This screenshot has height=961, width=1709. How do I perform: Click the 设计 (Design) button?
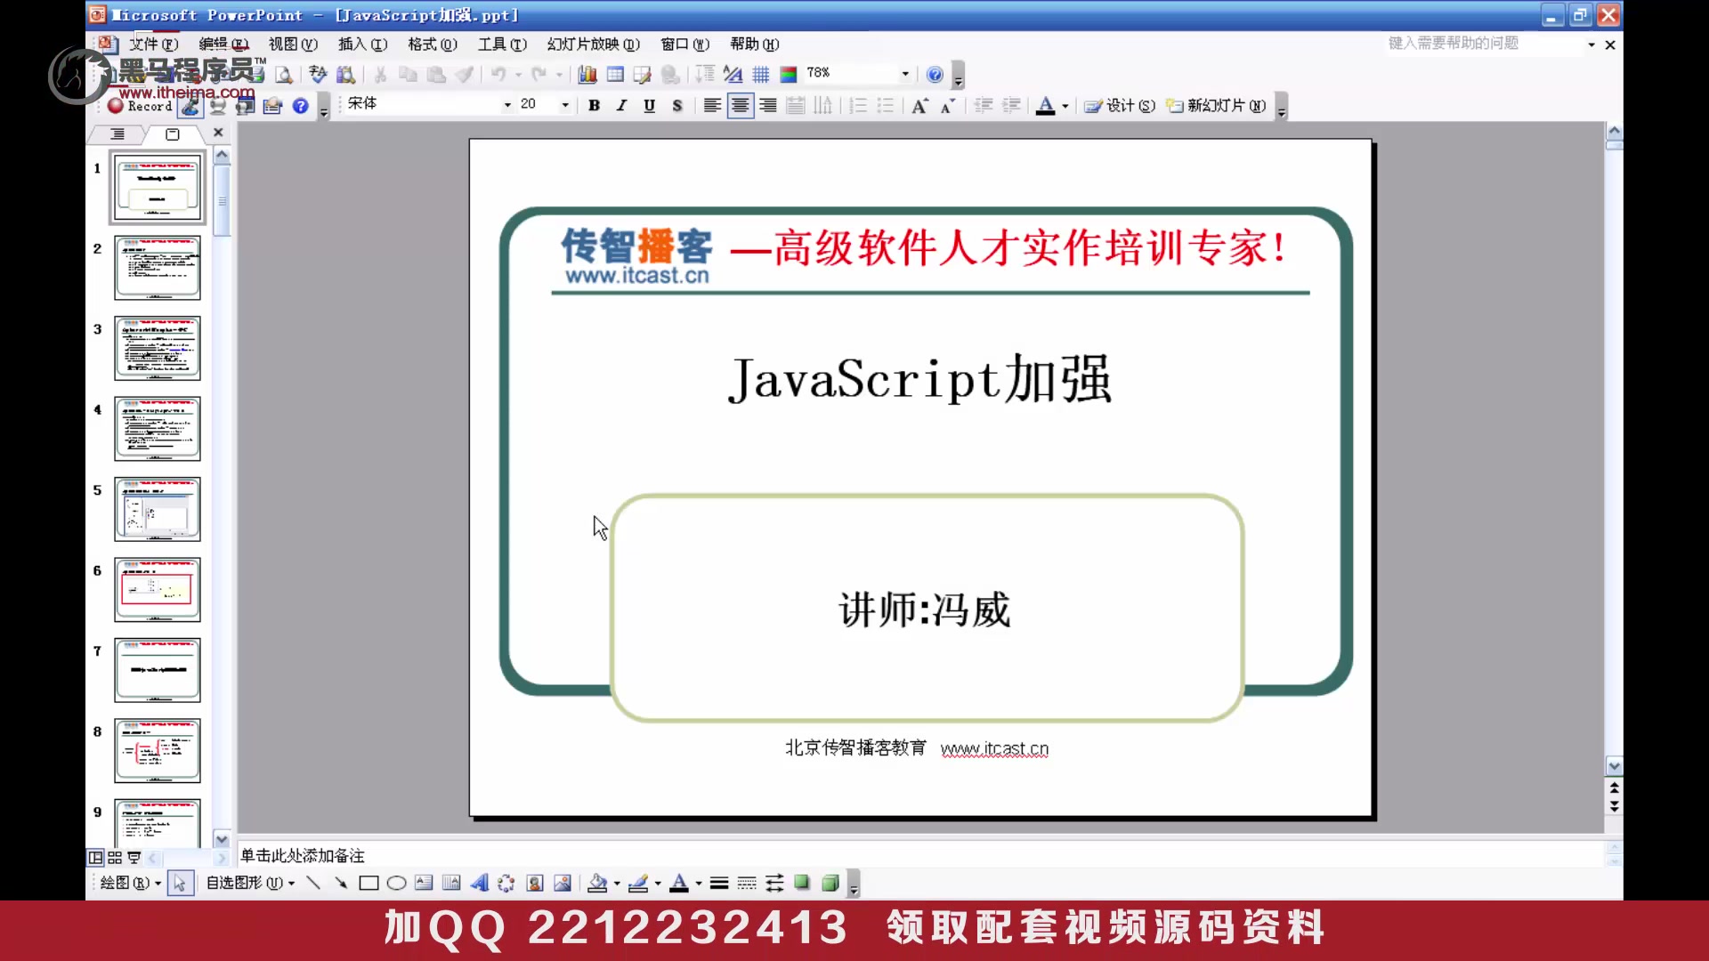[x=1120, y=106]
